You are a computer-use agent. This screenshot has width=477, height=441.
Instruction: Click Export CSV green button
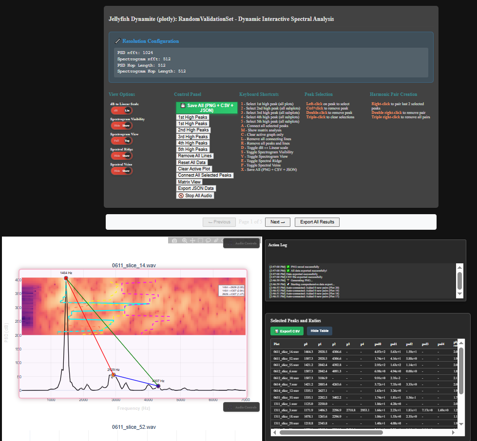pos(287,331)
